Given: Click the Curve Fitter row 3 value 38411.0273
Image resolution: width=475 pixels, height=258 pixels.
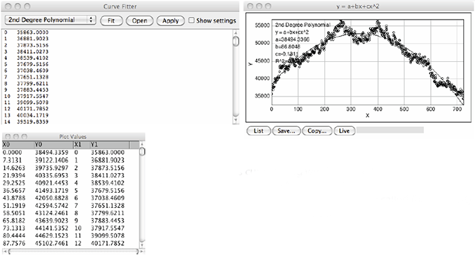Looking at the screenshot, I should pos(33,52).
